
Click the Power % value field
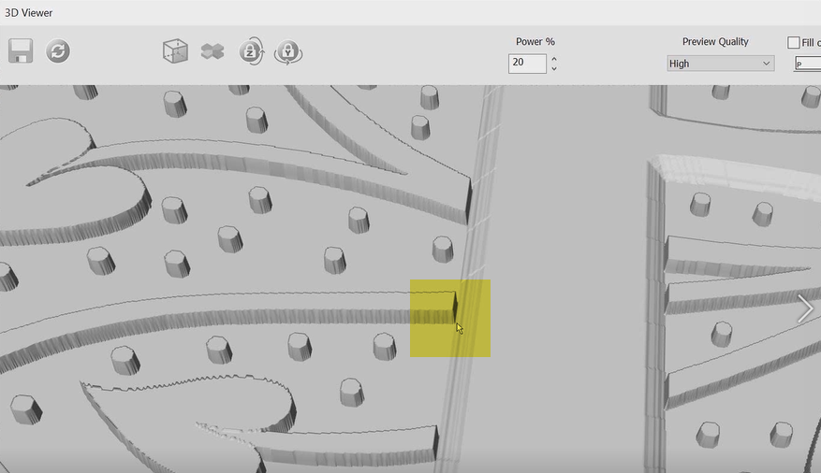[x=527, y=64]
